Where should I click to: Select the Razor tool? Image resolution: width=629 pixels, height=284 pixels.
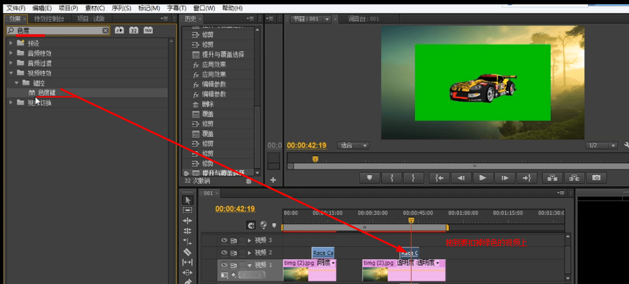[188, 252]
